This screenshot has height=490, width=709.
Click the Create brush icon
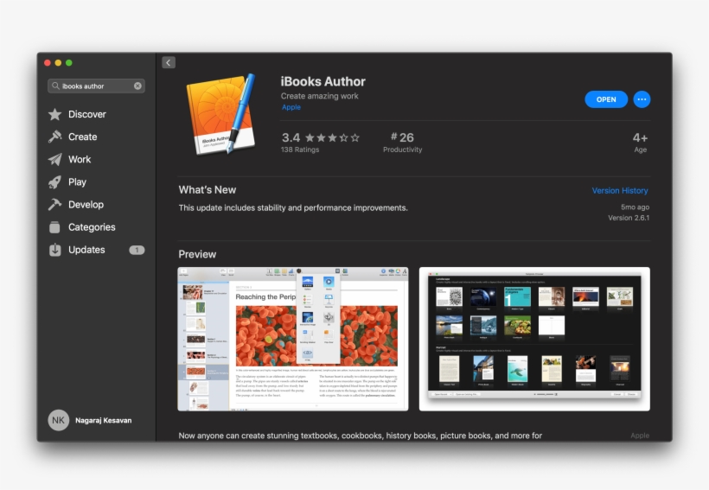coord(54,137)
